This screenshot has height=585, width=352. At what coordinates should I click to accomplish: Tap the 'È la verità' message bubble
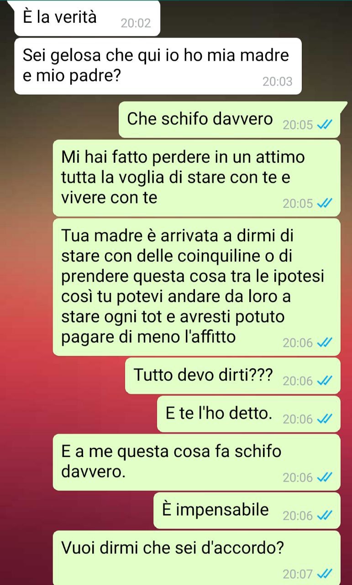[x=87, y=18]
